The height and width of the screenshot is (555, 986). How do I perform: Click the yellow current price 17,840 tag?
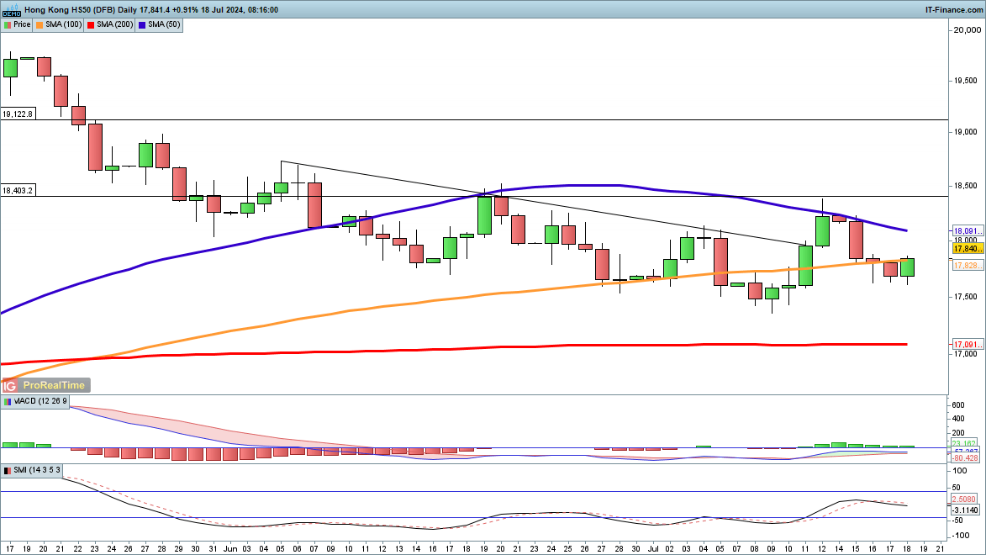point(968,249)
